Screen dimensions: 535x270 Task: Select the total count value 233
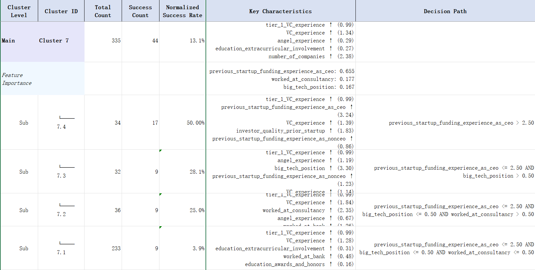pyautogui.click(x=116, y=248)
